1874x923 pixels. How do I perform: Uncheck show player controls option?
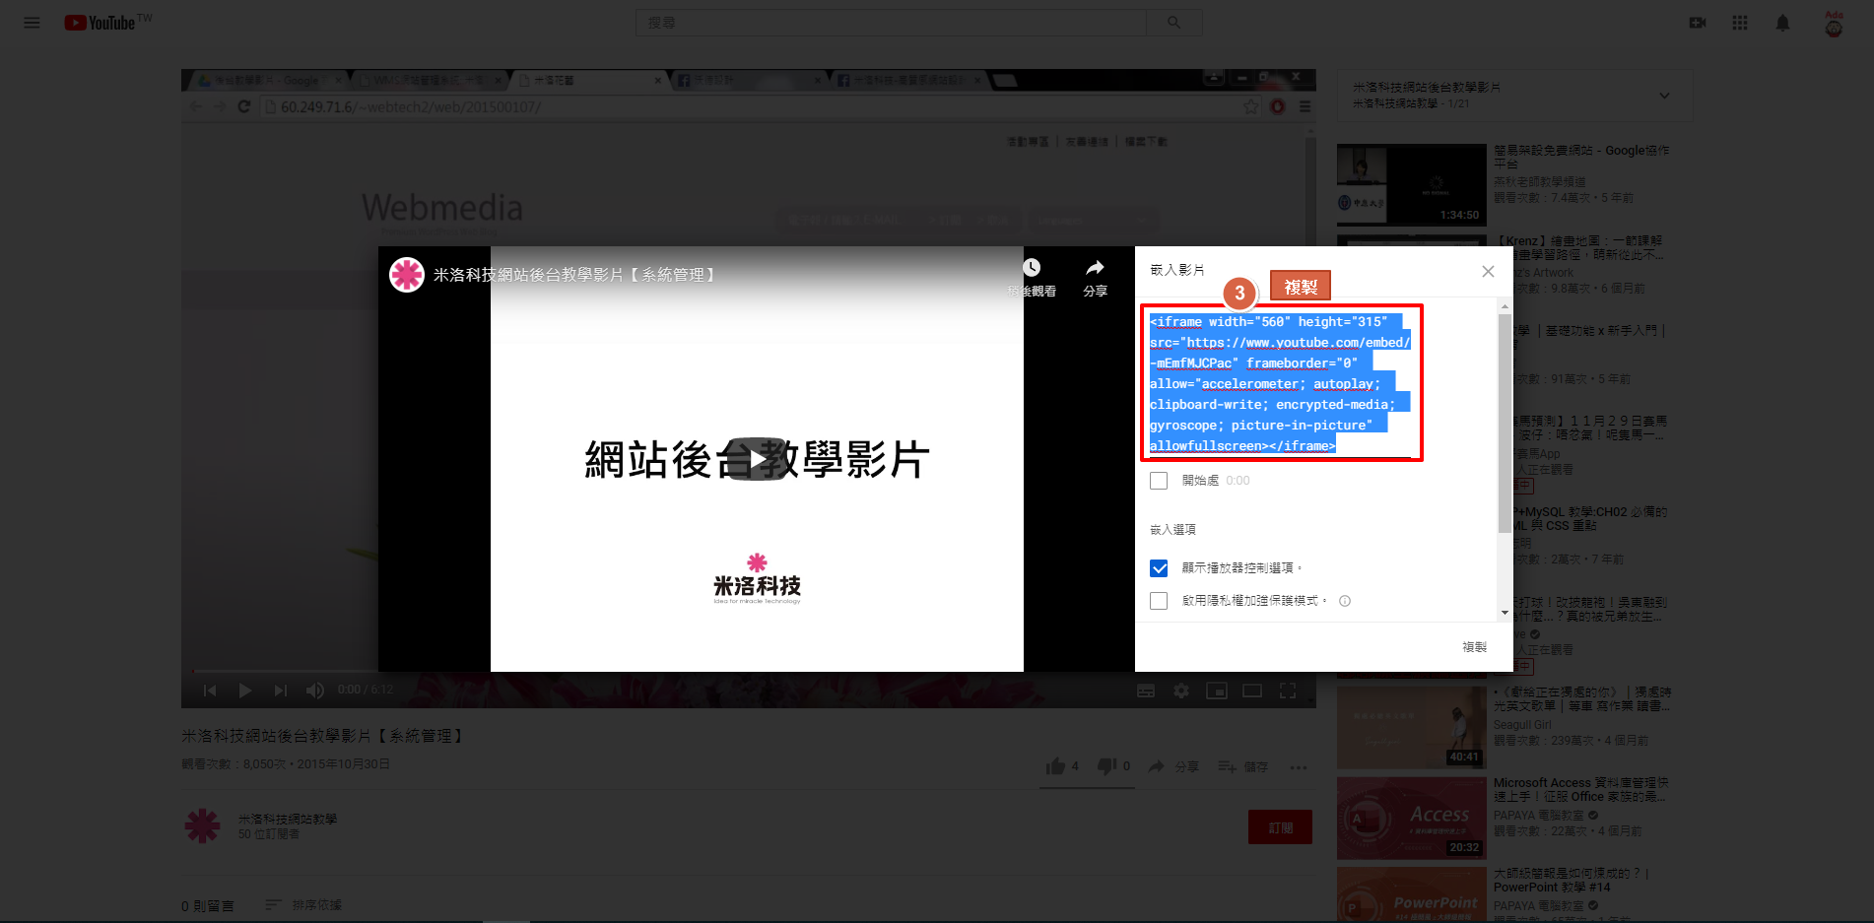click(x=1159, y=568)
